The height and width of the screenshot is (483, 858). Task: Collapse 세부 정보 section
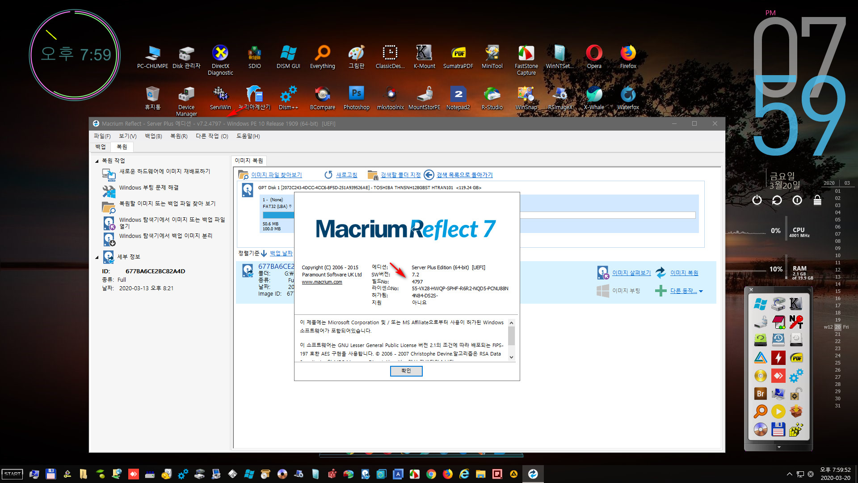point(97,257)
